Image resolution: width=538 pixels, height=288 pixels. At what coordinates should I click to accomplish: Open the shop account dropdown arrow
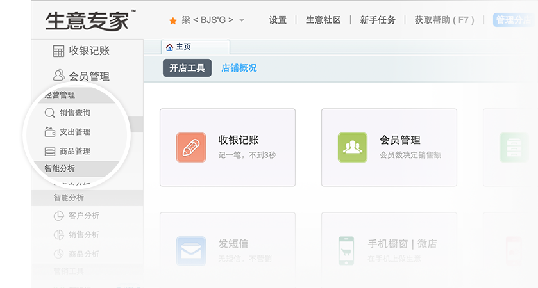pyautogui.click(x=242, y=20)
